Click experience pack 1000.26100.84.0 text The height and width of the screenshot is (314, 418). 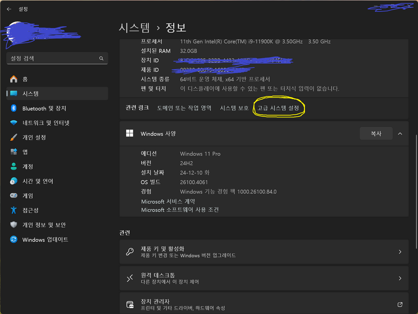coord(228,192)
